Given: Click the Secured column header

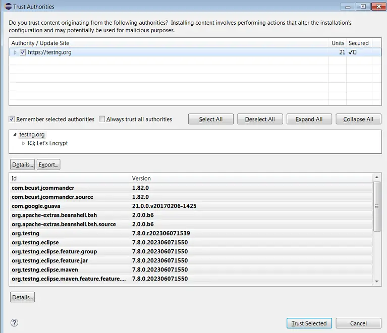Looking at the screenshot, I should click(x=359, y=43).
